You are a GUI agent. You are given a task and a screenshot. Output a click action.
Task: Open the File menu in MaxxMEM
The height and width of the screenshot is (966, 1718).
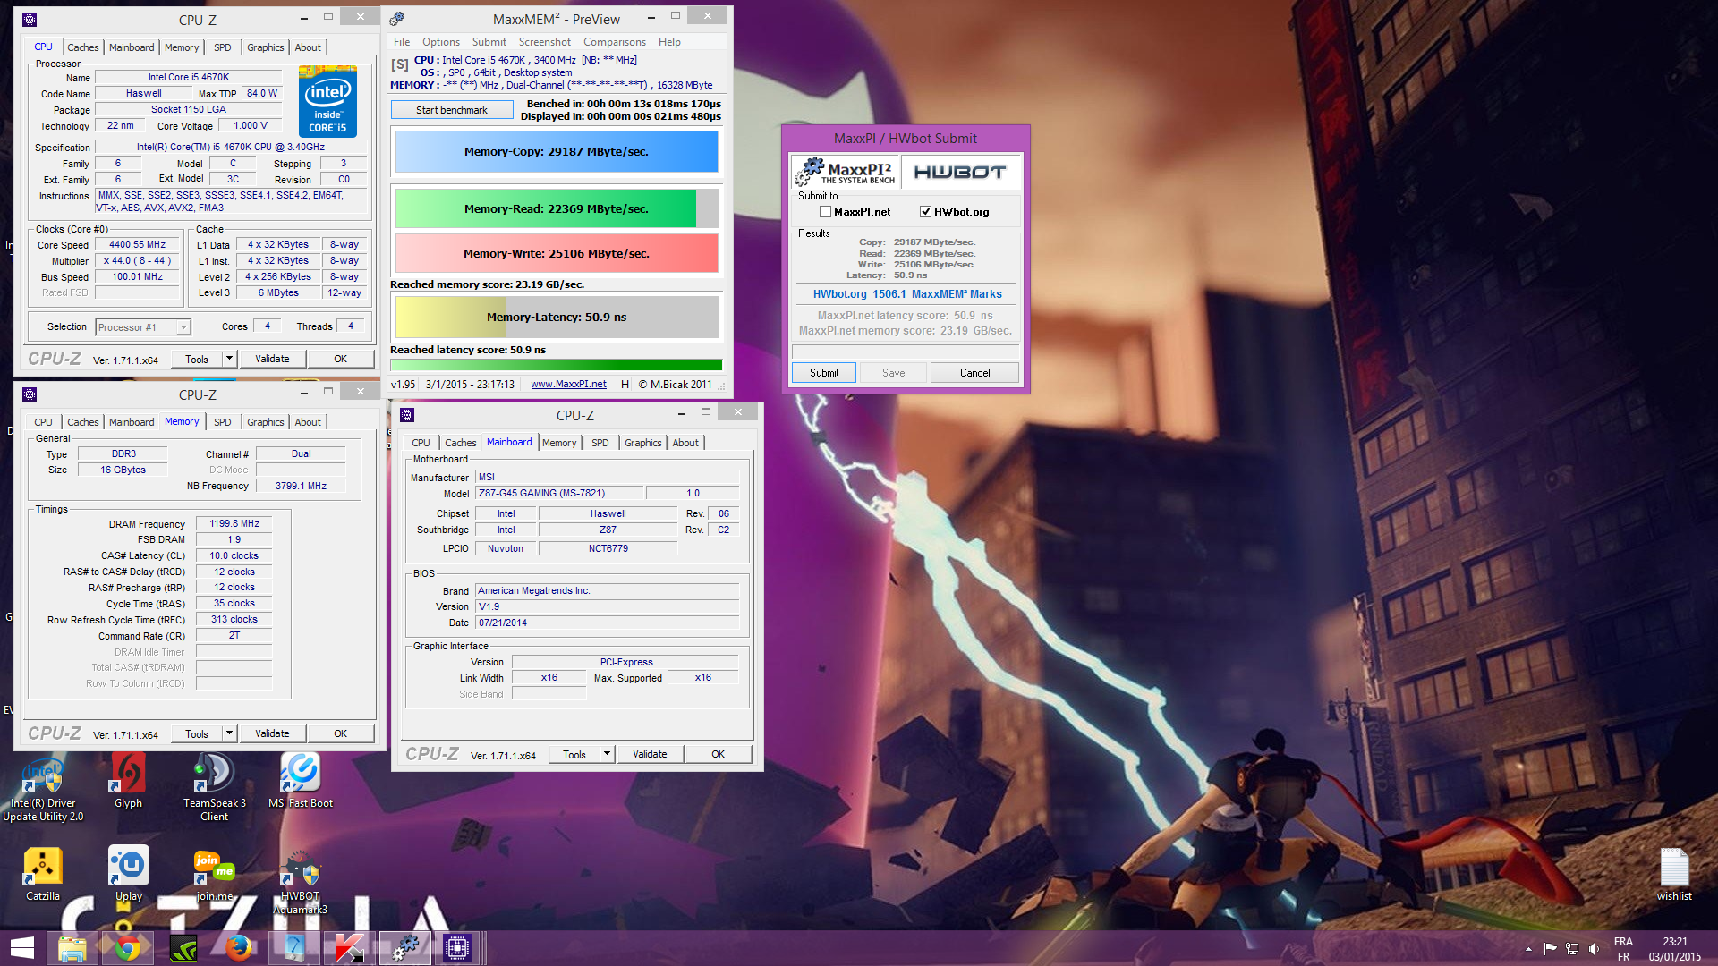(402, 42)
